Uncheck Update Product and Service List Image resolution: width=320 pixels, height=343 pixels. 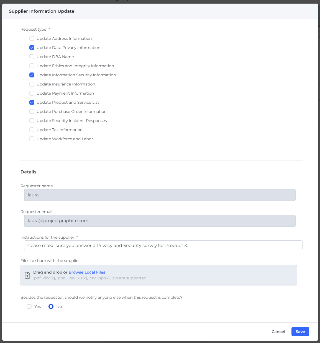pyautogui.click(x=32, y=102)
